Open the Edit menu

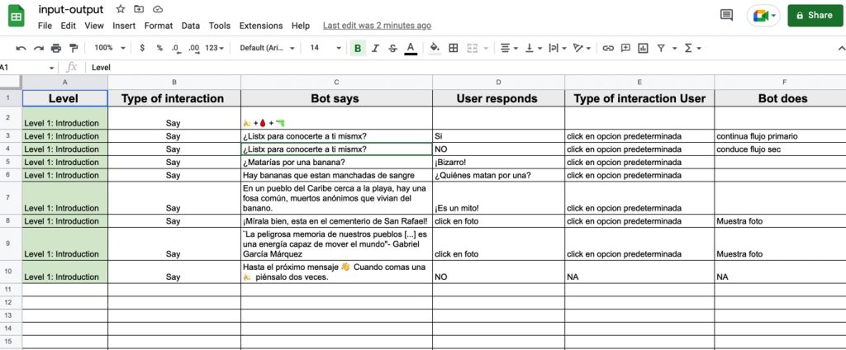point(68,26)
